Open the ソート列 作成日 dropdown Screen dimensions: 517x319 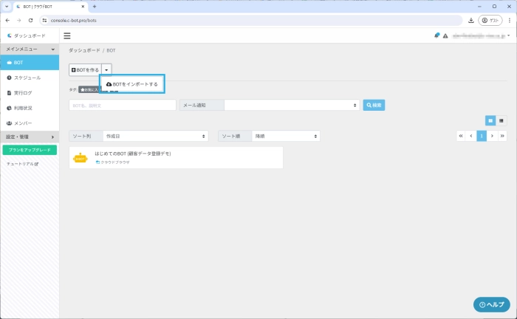(155, 137)
